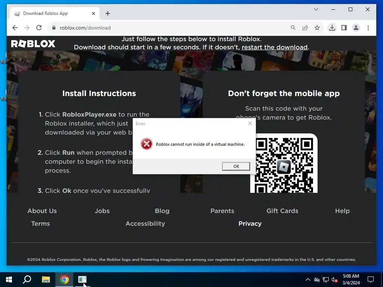Click the share page icon

(305, 28)
